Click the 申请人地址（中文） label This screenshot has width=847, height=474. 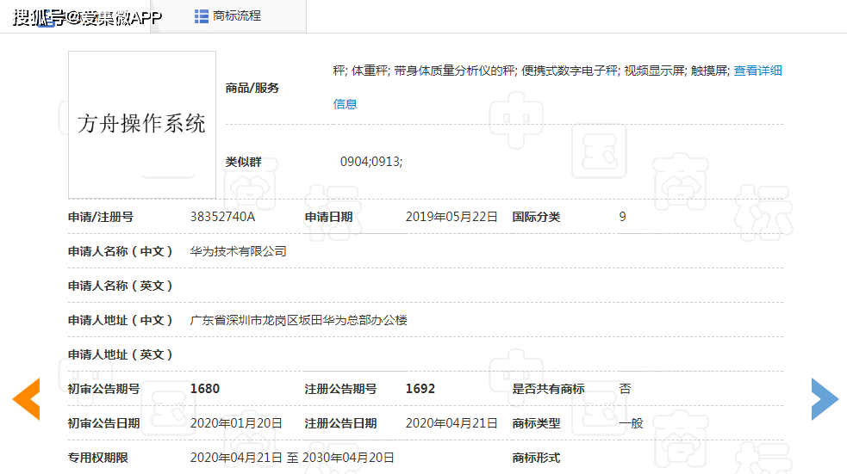pyautogui.click(x=121, y=320)
